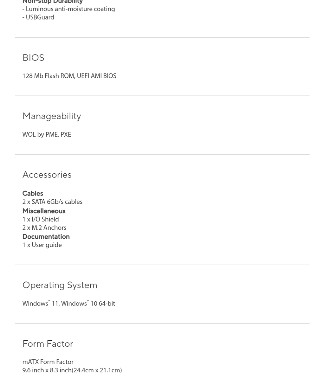Viewport: 317px width, 386px height.
Task: Click the WOL by PME, PXE text
Action: pyautogui.click(x=47, y=134)
